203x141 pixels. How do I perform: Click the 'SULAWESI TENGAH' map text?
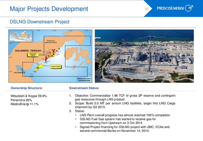coord(28,51)
